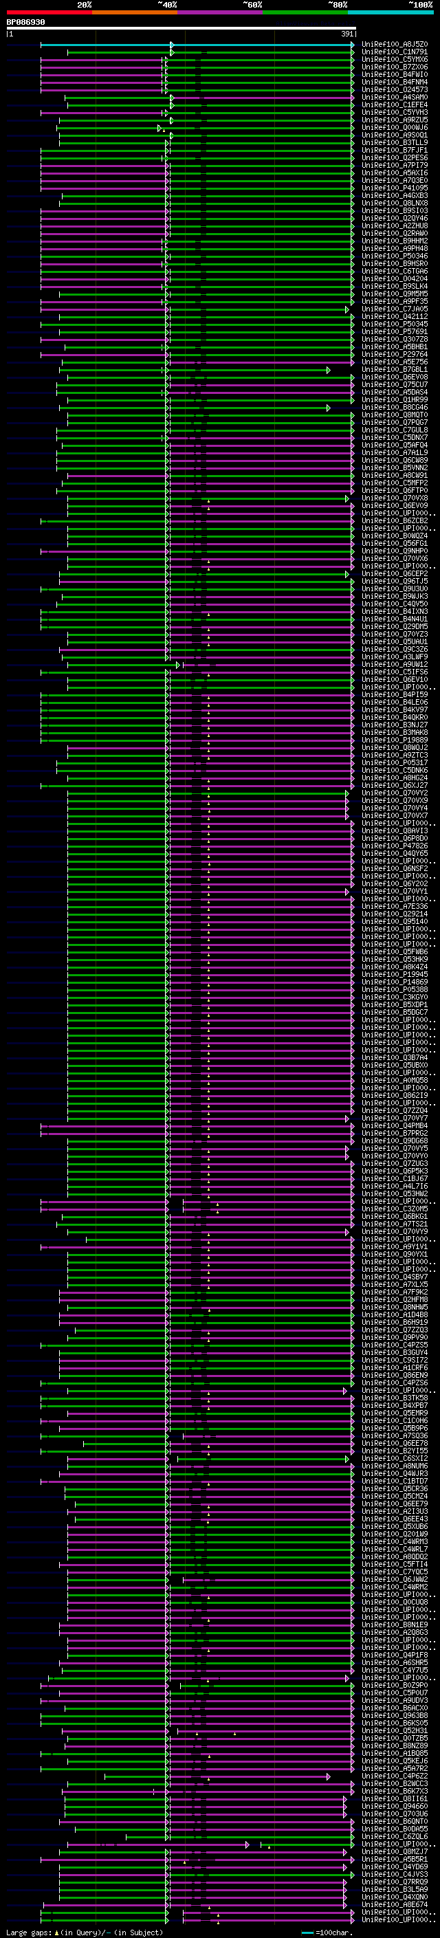Screen dimensions: 440x1938
Task: Click the purple ~60% identity color bar
Action: tap(221, 12)
